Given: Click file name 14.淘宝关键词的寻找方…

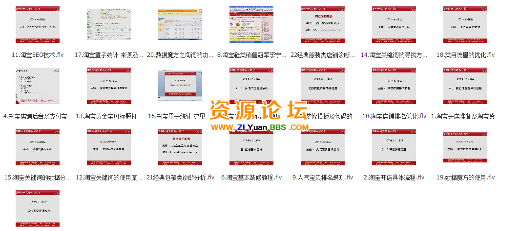Looking at the screenshot, I should tap(394, 55).
